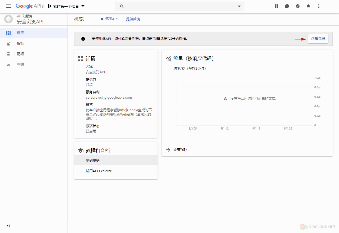Expand the search bar dropdown arrow
339x233 pixels.
239,6
